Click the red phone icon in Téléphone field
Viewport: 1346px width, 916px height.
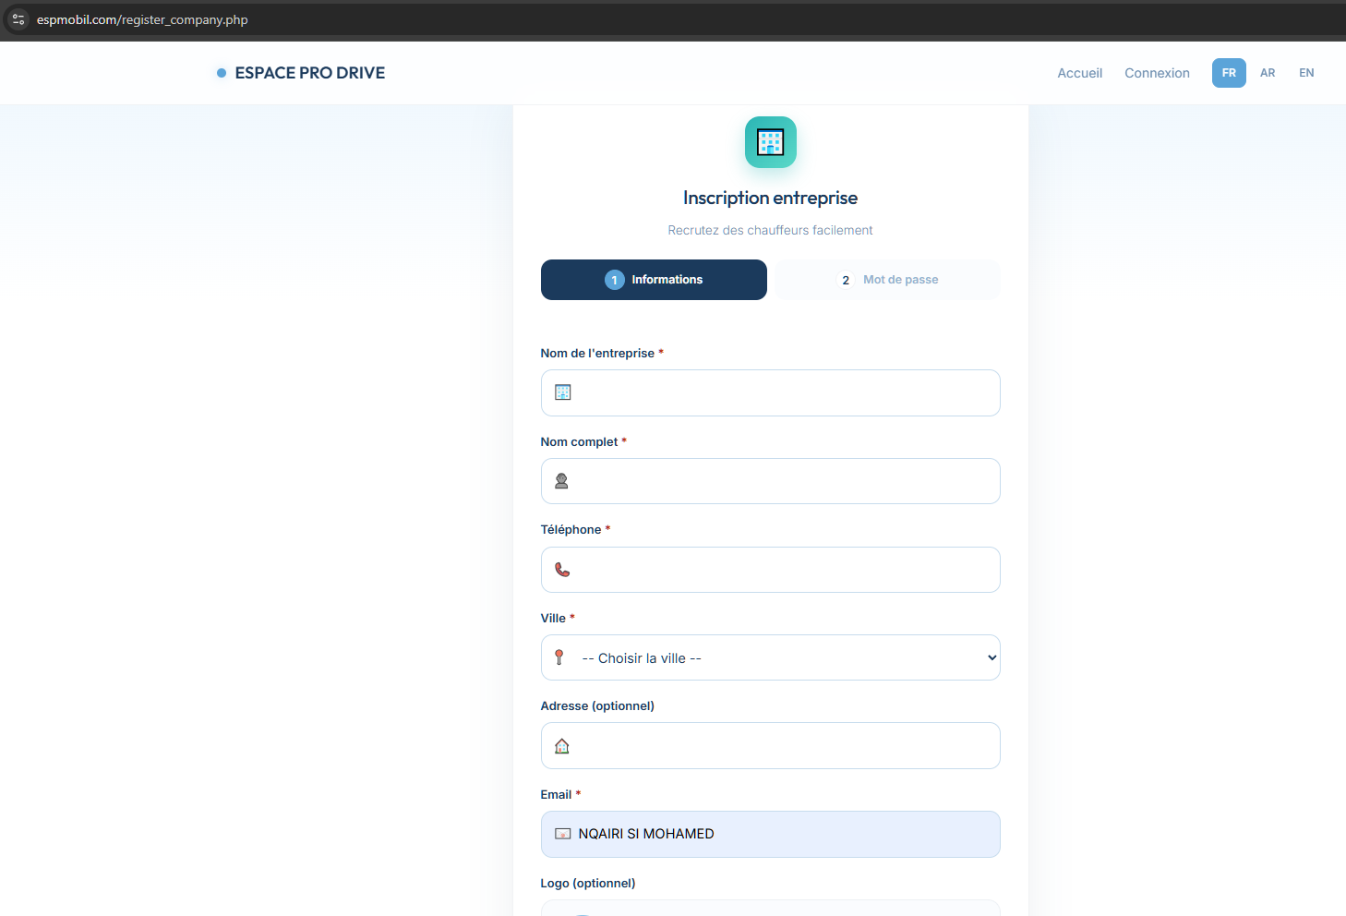point(562,570)
